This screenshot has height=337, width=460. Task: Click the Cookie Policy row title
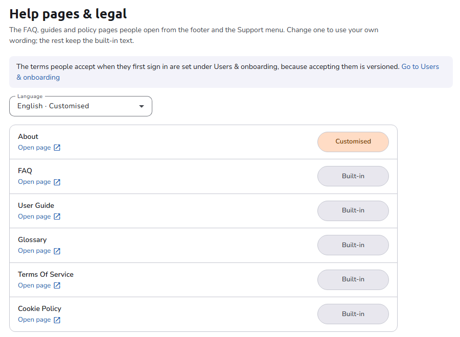(x=39, y=308)
